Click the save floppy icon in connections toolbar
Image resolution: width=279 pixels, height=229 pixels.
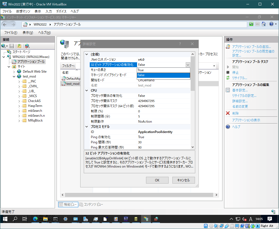(12, 46)
